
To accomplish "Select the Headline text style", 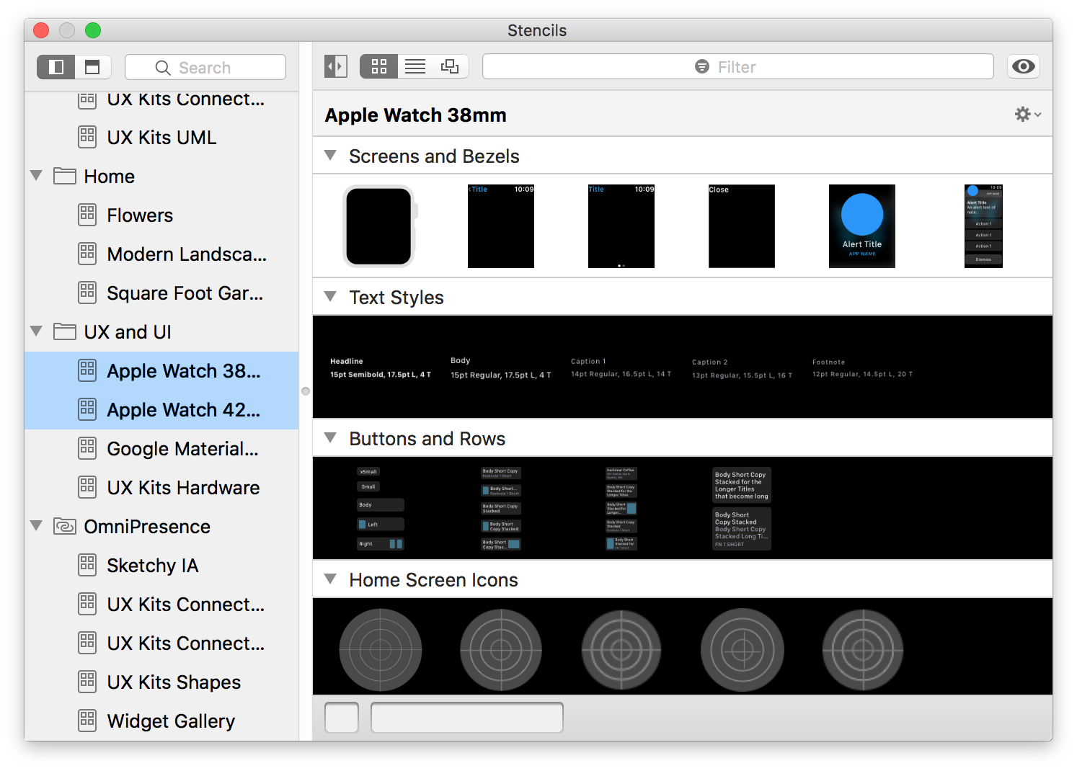I will click(381, 367).
